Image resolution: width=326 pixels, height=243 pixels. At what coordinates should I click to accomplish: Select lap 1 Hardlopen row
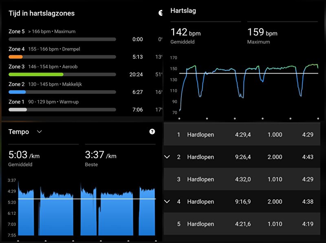[x=244, y=135]
